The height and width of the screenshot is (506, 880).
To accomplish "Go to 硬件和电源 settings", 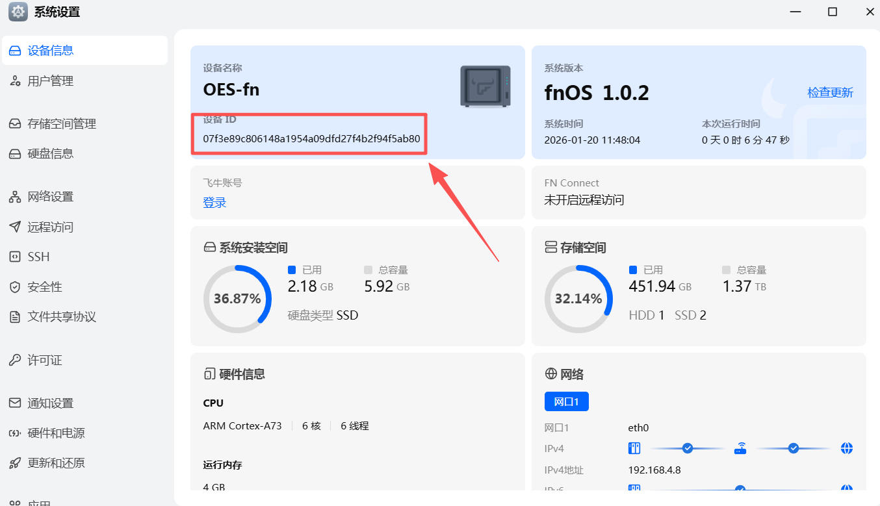I will (56, 433).
